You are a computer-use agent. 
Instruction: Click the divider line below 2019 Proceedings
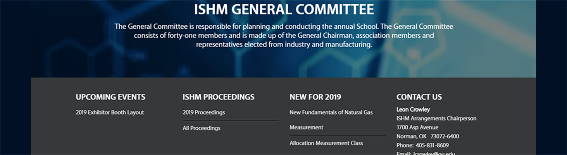click(231, 121)
